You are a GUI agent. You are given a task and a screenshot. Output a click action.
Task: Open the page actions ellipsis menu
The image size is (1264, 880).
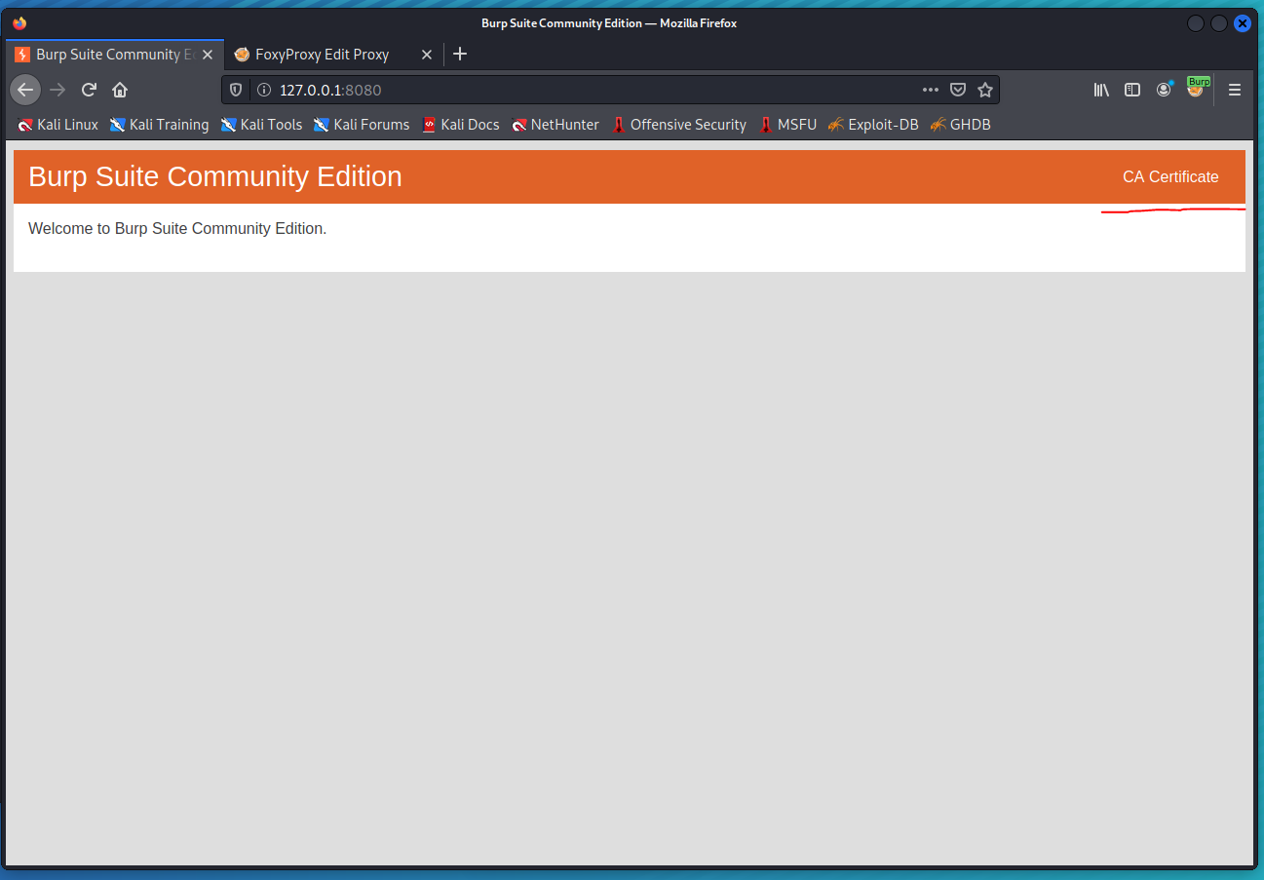(x=930, y=89)
